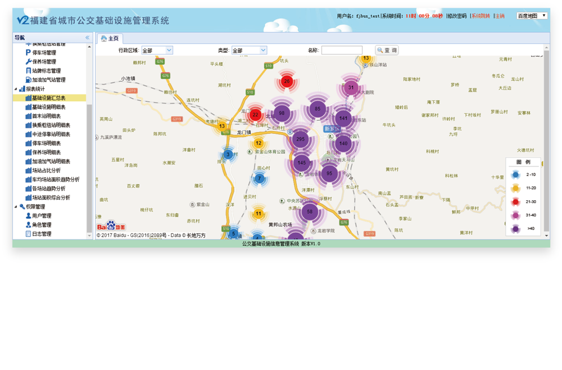Collapse the 导航 panel with double chevron
Image resolution: width=562 pixels, height=370 pixels.
(88, 37)
